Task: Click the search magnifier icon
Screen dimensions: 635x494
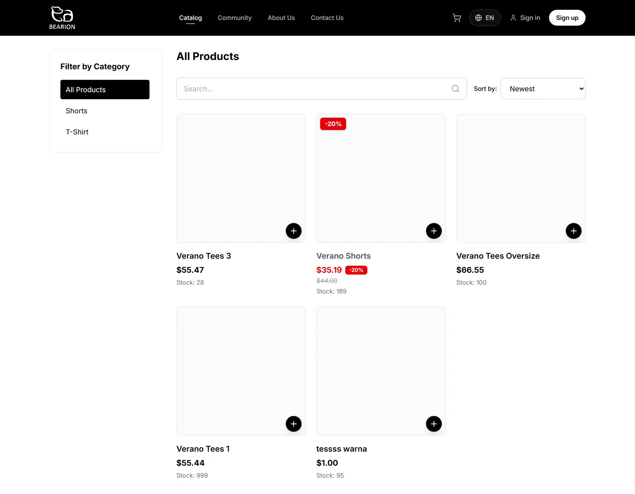Action: tap(456, 89)
